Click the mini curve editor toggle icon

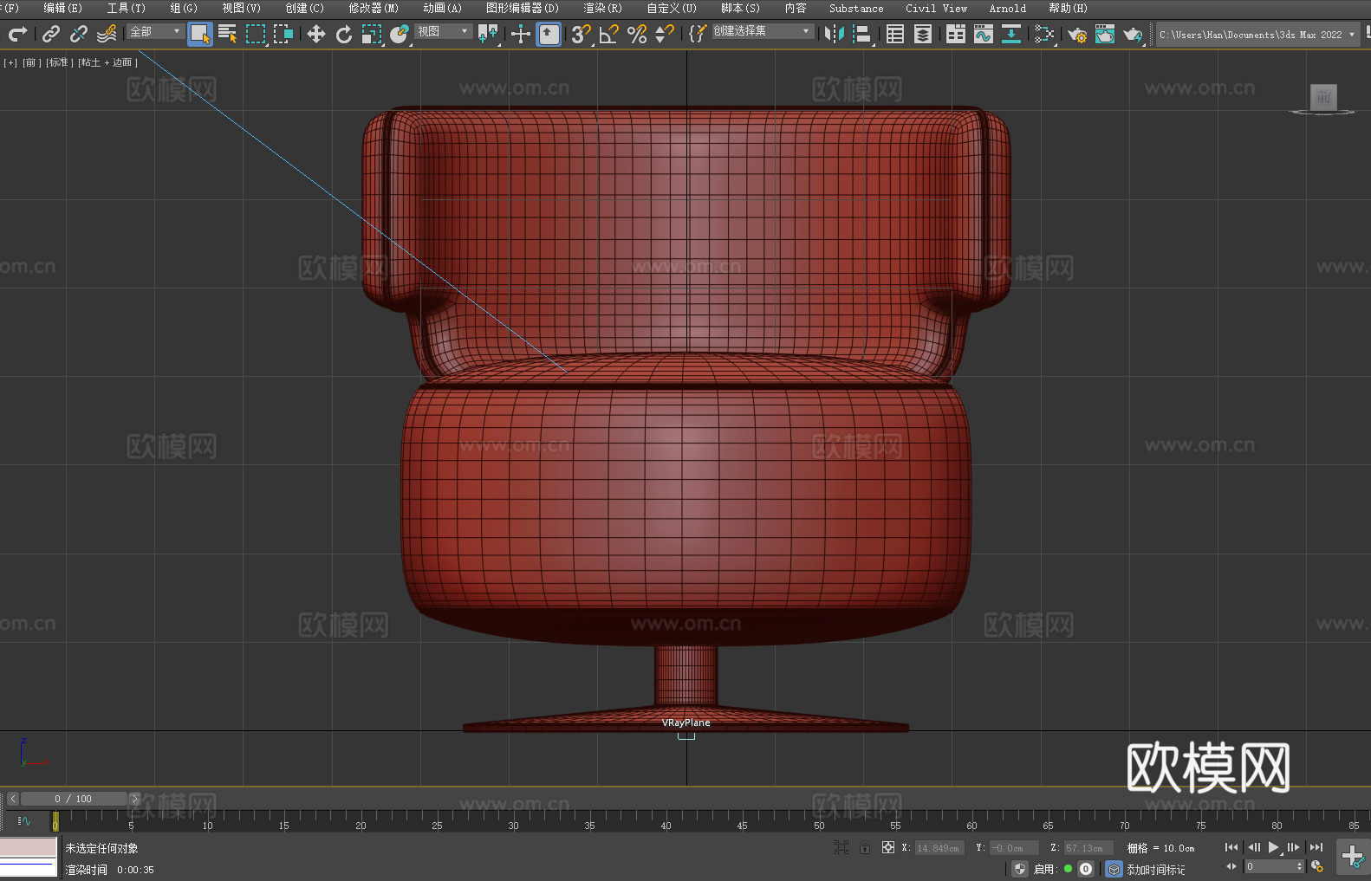click(23, 821)
